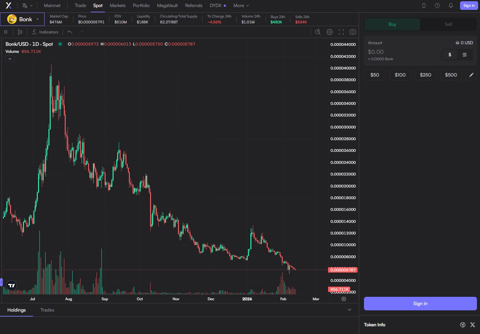The height and width of the screenshot is (334, 480).
Task: Click the Liquidity $188K value
Action: (x=142, y=22)
